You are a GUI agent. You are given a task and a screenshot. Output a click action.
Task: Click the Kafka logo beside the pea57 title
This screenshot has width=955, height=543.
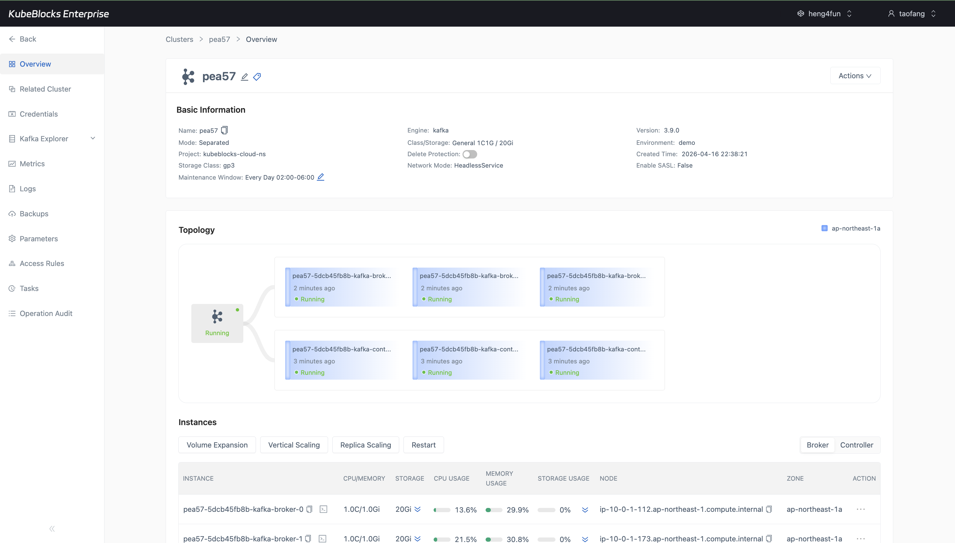(188, 76)
